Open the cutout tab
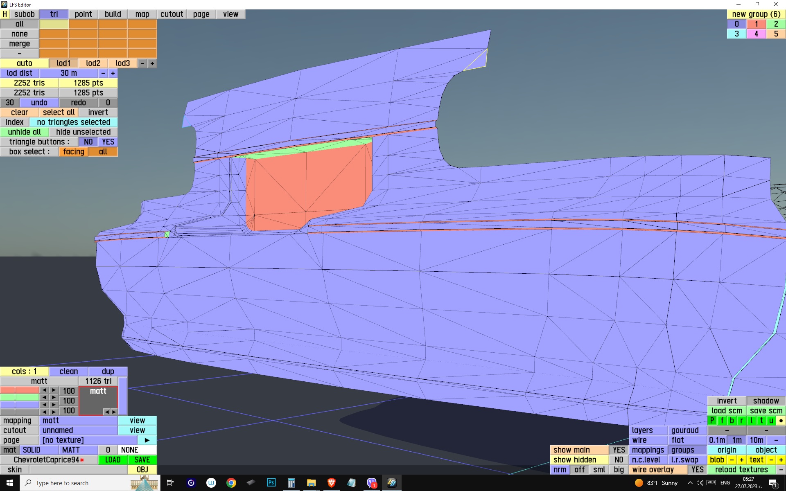Image resolution: width=786 pixels, height=491 pixels. tap(172, 14)
